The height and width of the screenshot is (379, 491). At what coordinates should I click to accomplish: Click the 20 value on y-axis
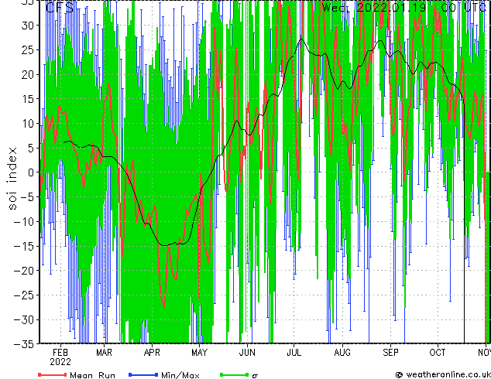(x=28, y=74)
